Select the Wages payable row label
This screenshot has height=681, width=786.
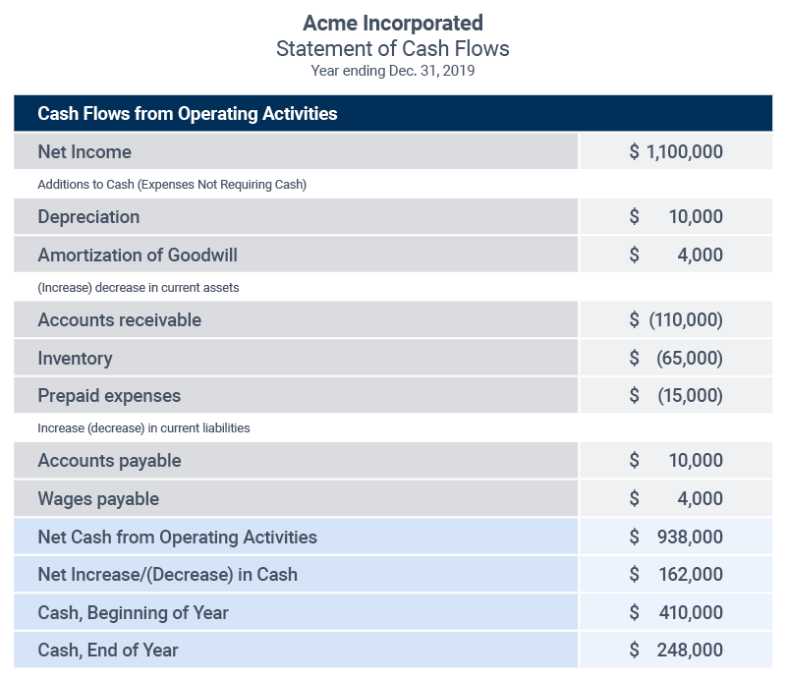point(98,499)
